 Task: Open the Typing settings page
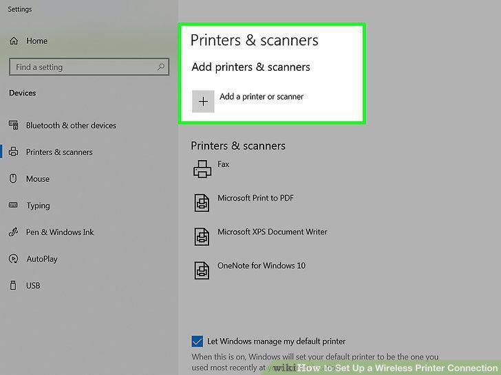pos(38,205)
